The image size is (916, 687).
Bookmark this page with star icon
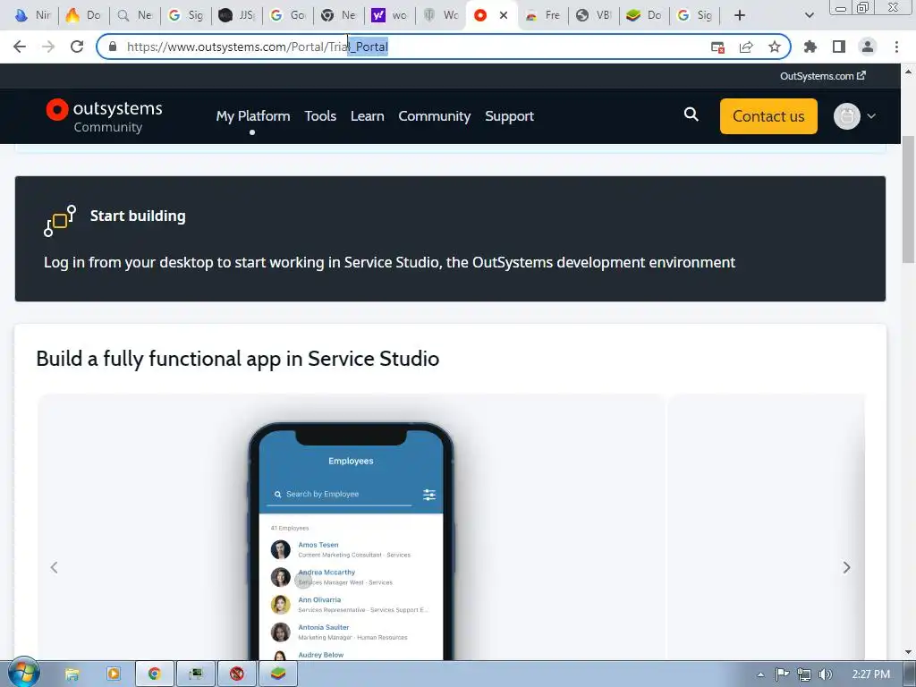point(775,47)
